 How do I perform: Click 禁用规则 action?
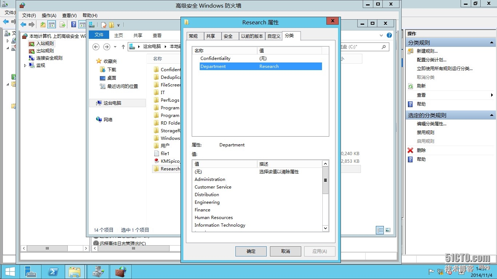(426, 133)
